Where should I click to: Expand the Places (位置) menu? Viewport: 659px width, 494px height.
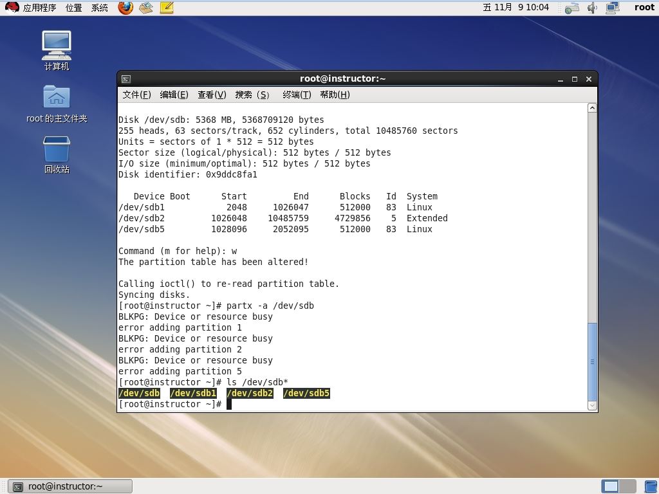point(73,8)
